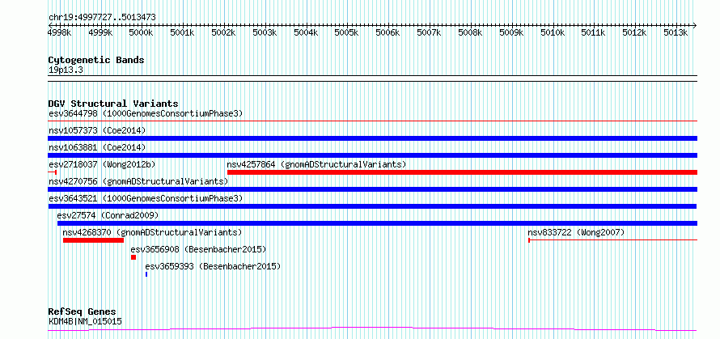Screen dimensions: 720x339
Task: Select the Cytogenetic Bands track title
Action: coord(96,60)
